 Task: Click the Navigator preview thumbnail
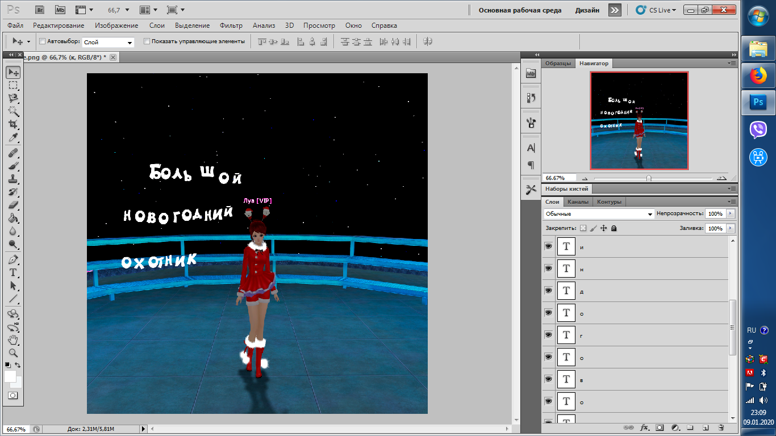[x=639, y=120]
